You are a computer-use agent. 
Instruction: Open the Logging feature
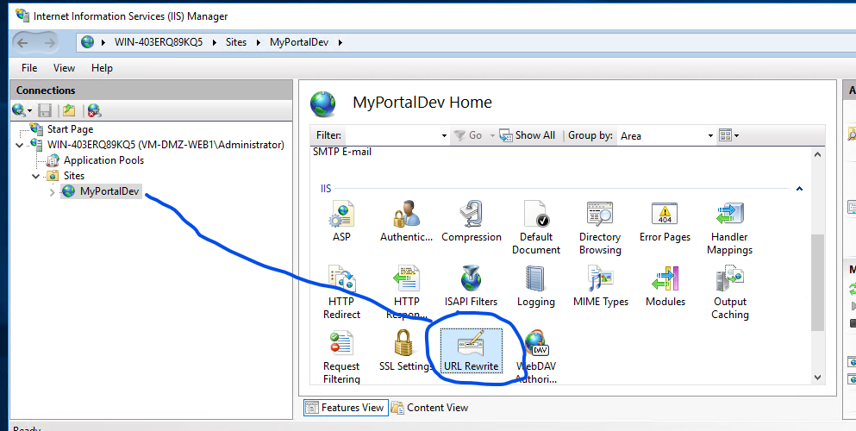(536, 286)
